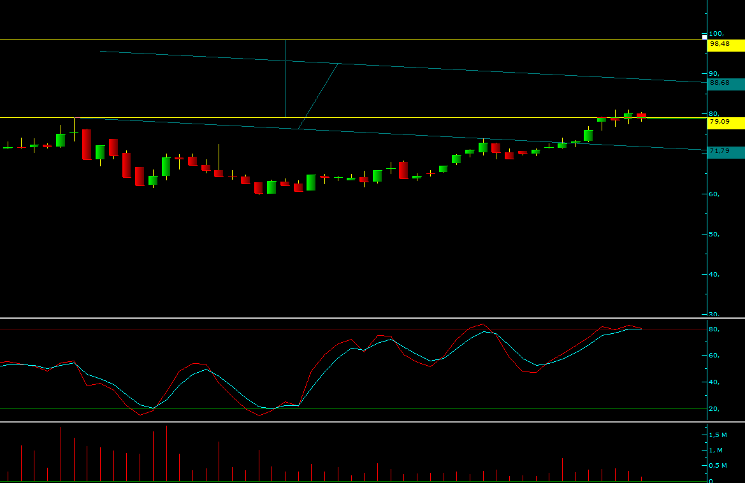Click the yellow 98,48 price label

[x=726, y=45]
